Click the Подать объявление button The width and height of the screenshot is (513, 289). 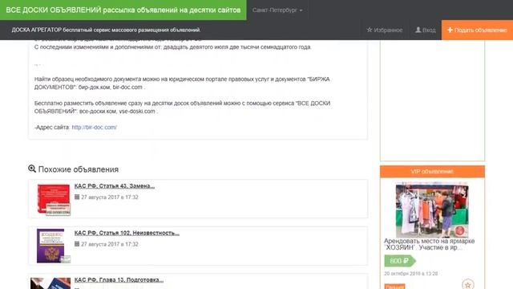(x=477, y=31)
